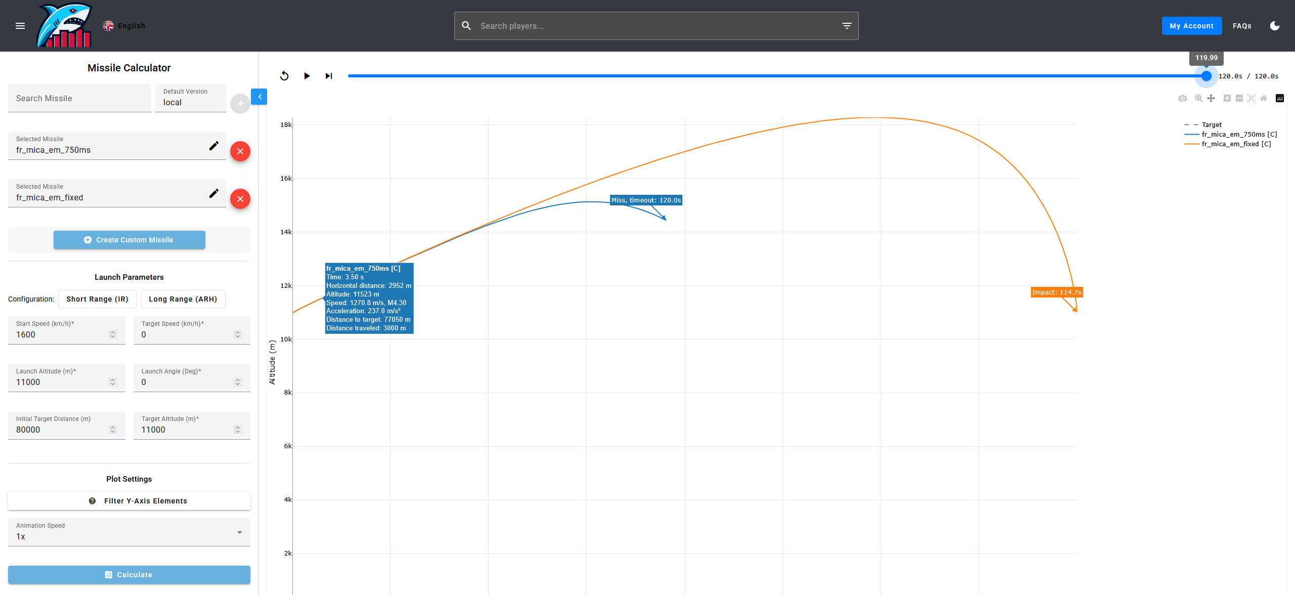1295x595 pixels.
Task: Reset plot axes with home icon
Action: point(1264,98)
